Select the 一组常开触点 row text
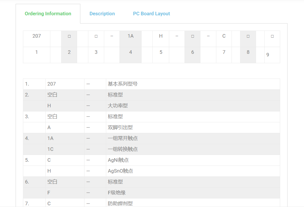Image resolution: width=304 pixels, height=207 pixels. tap(123, 138)
